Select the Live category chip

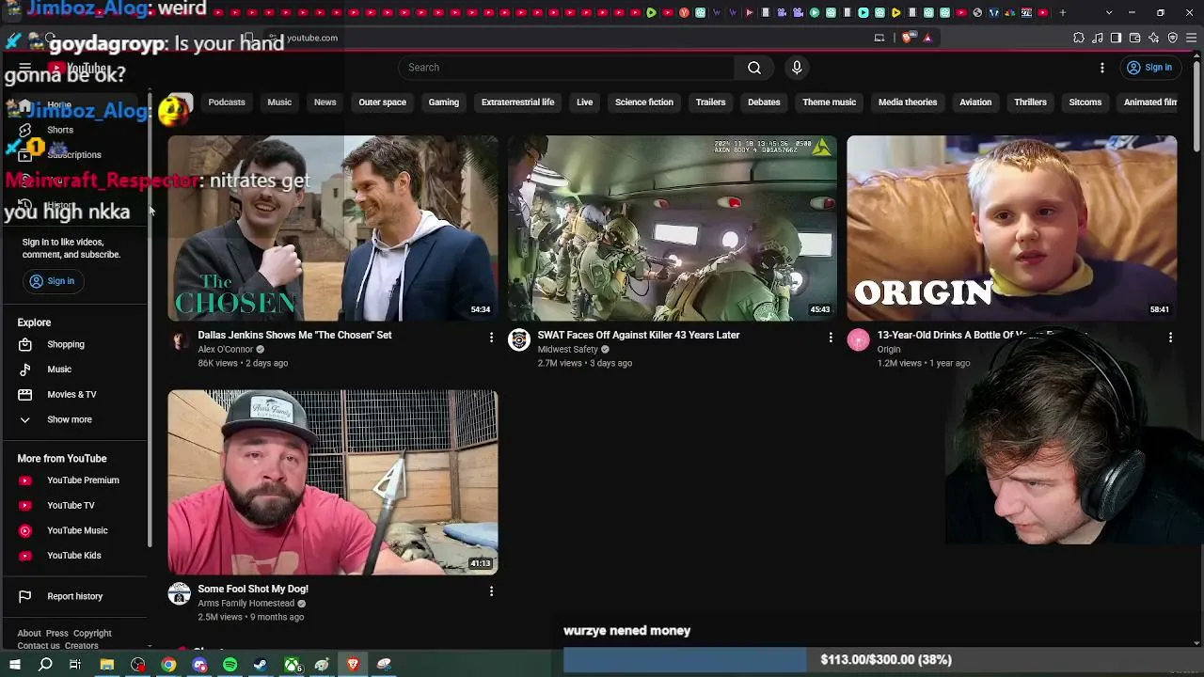[x=585, y=102]
